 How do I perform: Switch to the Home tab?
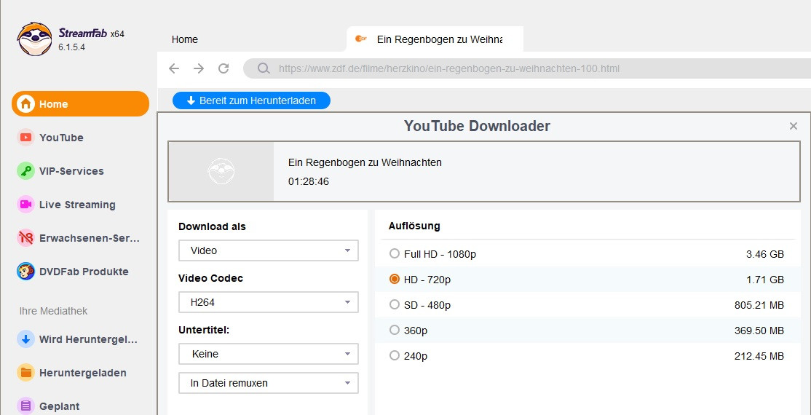(x=185, y=39)
